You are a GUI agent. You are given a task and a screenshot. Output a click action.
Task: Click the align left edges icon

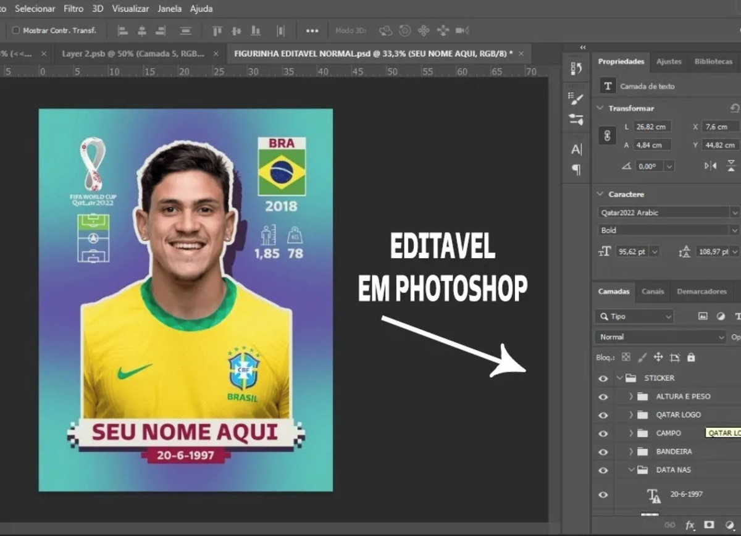tap(122, 30)
